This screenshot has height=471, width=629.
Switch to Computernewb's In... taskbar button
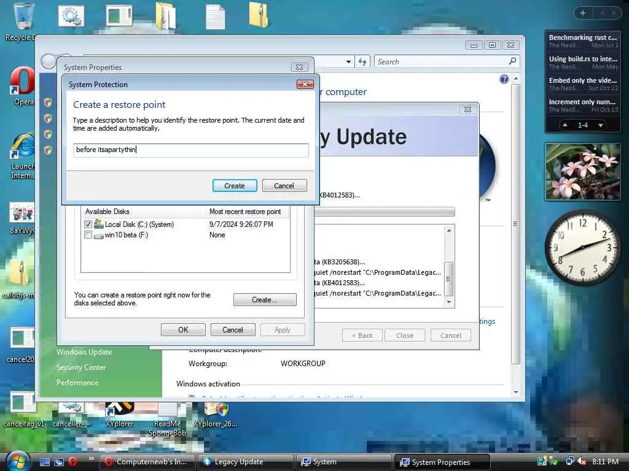[147, 462]
